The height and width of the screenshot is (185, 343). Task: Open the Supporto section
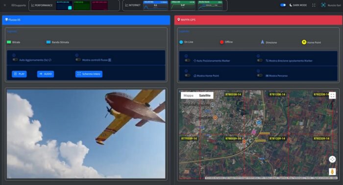click(19, 5)
